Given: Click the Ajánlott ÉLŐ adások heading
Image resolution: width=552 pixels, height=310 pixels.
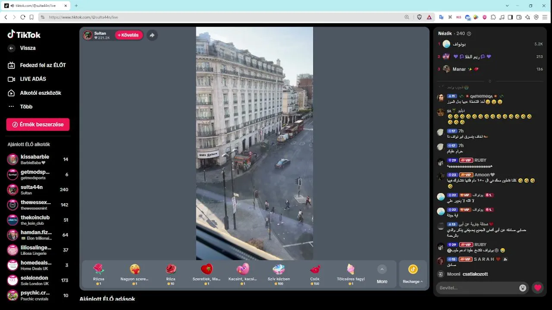Looking at the screenshot, I should pyautogui.click(x=107, y=298).
